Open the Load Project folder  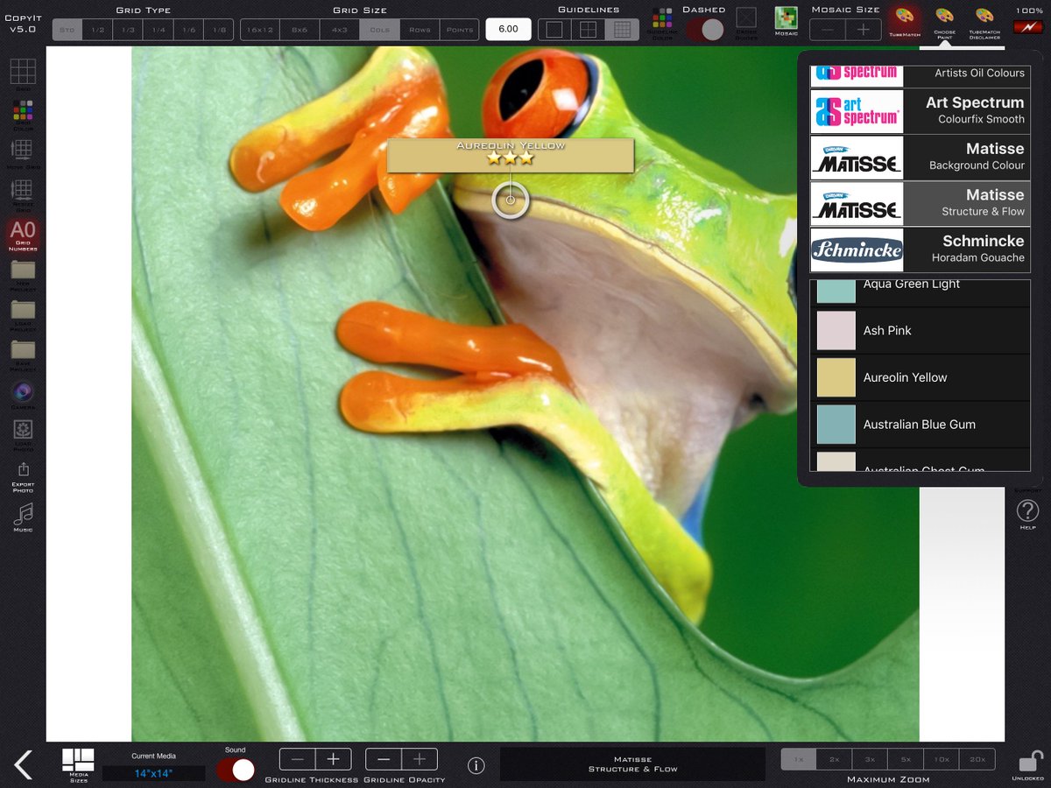23,310
